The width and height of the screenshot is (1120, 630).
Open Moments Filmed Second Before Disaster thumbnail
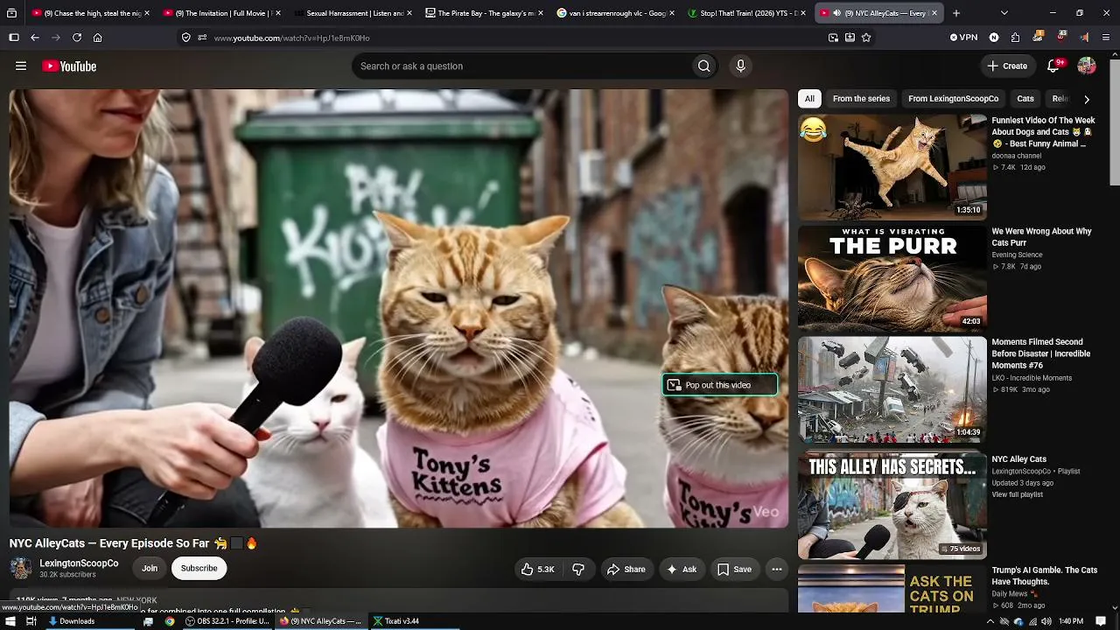point(892,389)
